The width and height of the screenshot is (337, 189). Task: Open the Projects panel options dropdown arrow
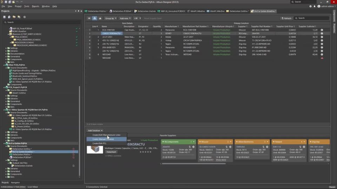[76, 11]
